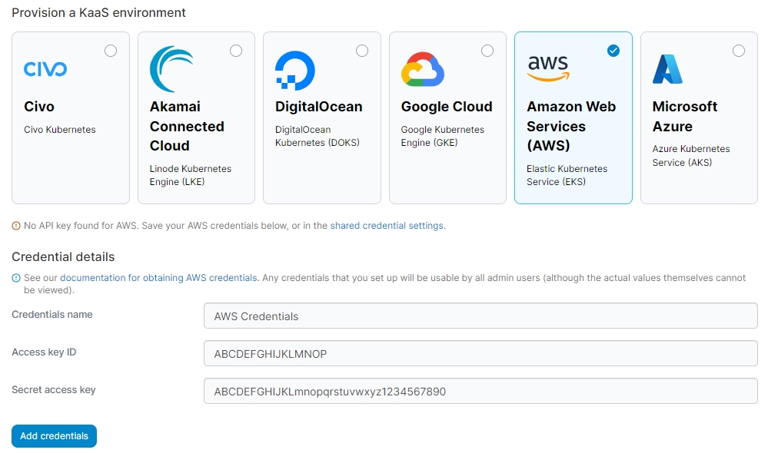This screenshot has width=768, height=453.
Task: Click the DigitalOcean logo icon
Action: pyautogui.click(x=295, y=71)
